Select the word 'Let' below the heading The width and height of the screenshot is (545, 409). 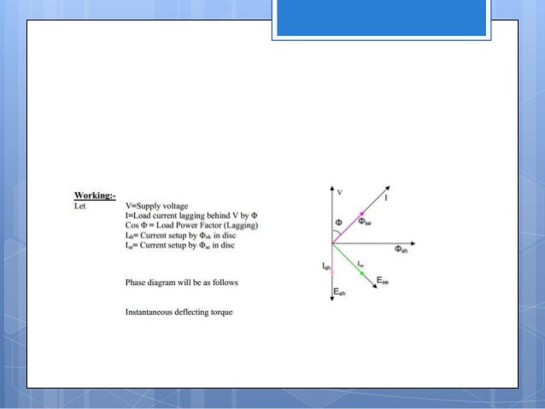point(80,206)
